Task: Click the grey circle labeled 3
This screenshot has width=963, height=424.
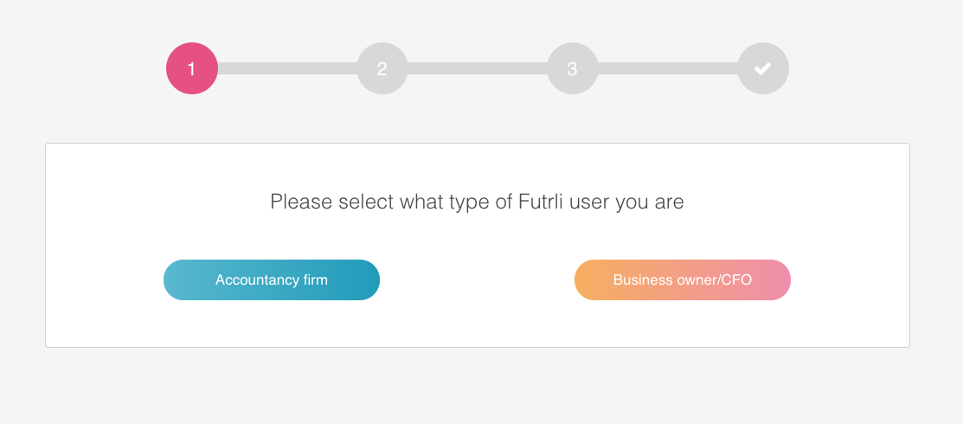Action: click(573, 68)
